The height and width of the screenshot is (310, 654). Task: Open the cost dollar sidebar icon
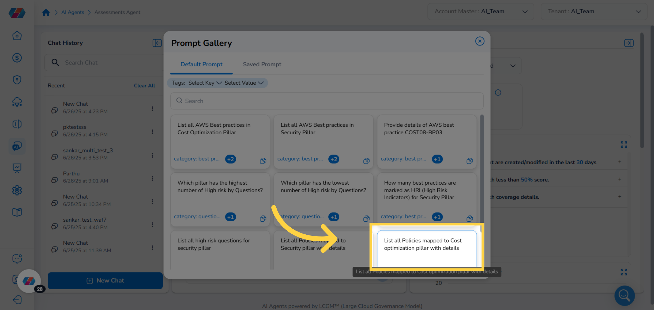[17, 58]
